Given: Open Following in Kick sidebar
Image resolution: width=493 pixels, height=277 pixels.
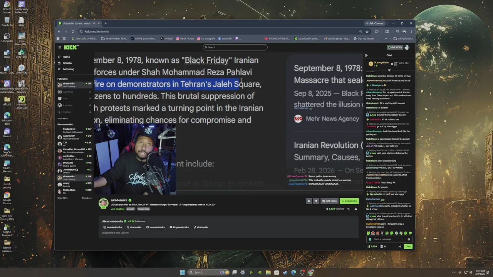Looking at the screenshot, I should pyautogui.click(x=68, y=69).
